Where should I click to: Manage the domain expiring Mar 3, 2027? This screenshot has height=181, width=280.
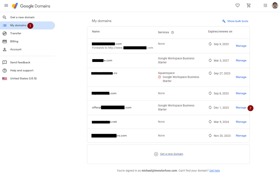point(241,61)
